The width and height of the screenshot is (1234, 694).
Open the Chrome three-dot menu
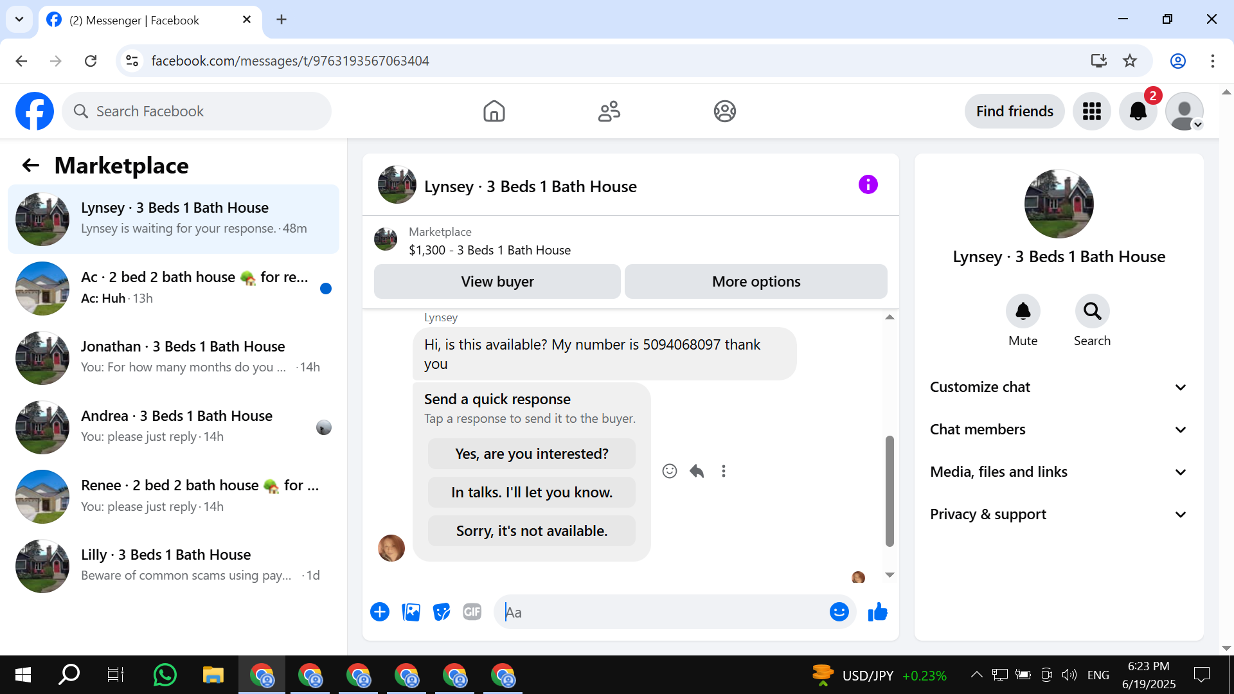(x=1212, y=61)
